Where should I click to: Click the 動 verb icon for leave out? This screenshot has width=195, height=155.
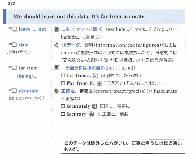[57, 29]
